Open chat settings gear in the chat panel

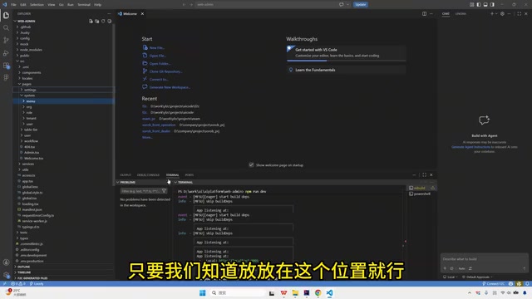coord(502,14)
